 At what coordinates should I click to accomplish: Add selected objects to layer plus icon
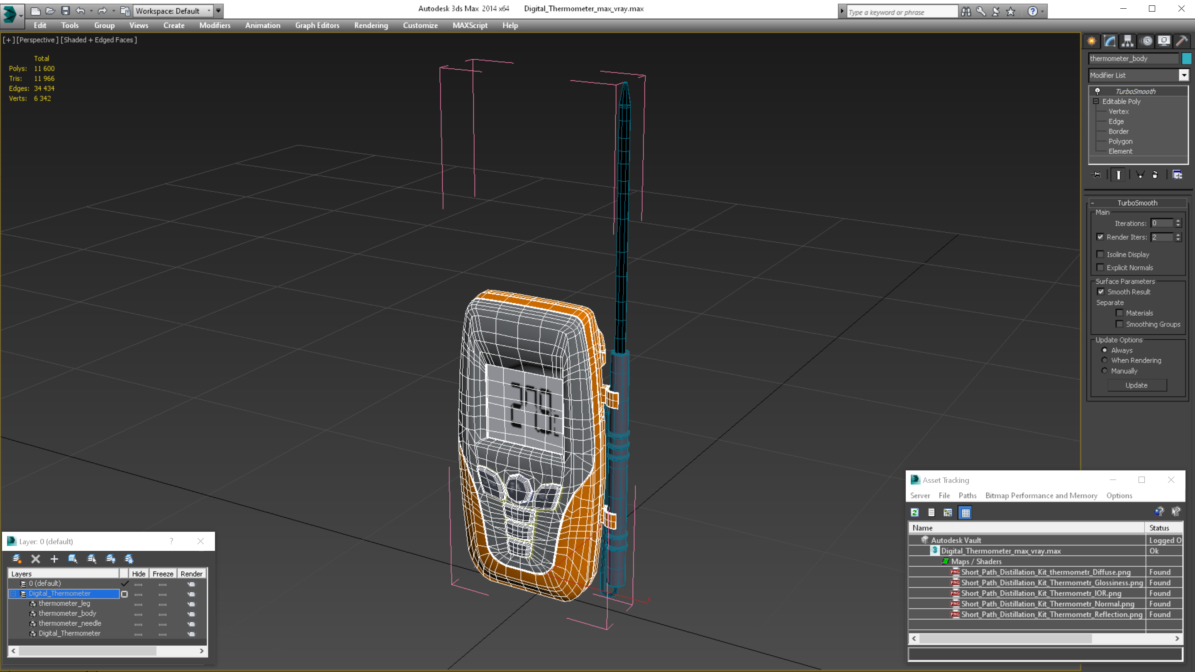54,559
